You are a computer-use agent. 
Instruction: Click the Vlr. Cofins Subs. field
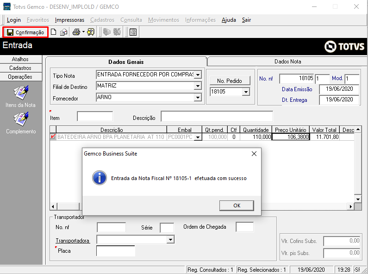pos(342,241)
